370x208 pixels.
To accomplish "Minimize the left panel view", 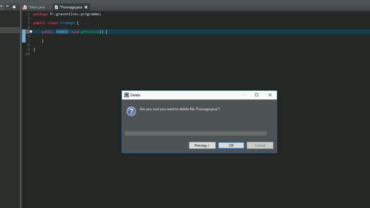I will (8, 6).
